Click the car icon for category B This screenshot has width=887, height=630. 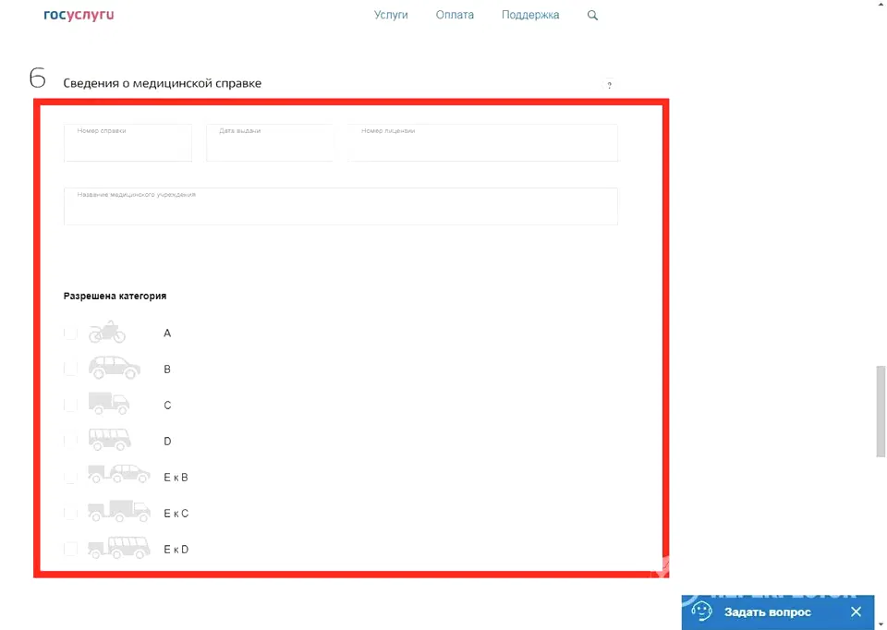coord(114,369)
